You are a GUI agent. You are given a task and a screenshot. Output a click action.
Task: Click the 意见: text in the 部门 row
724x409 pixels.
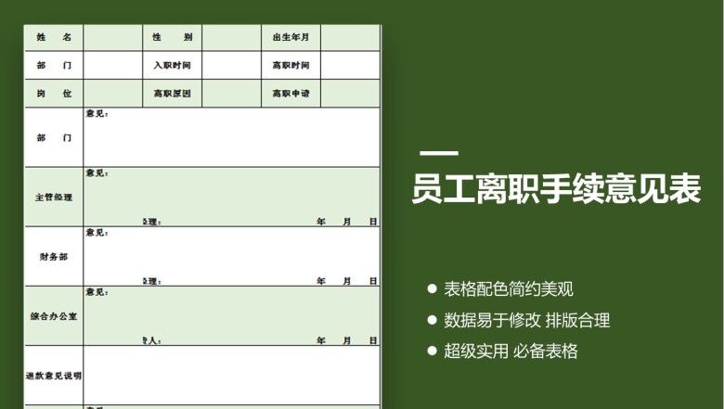coord(97,113)
